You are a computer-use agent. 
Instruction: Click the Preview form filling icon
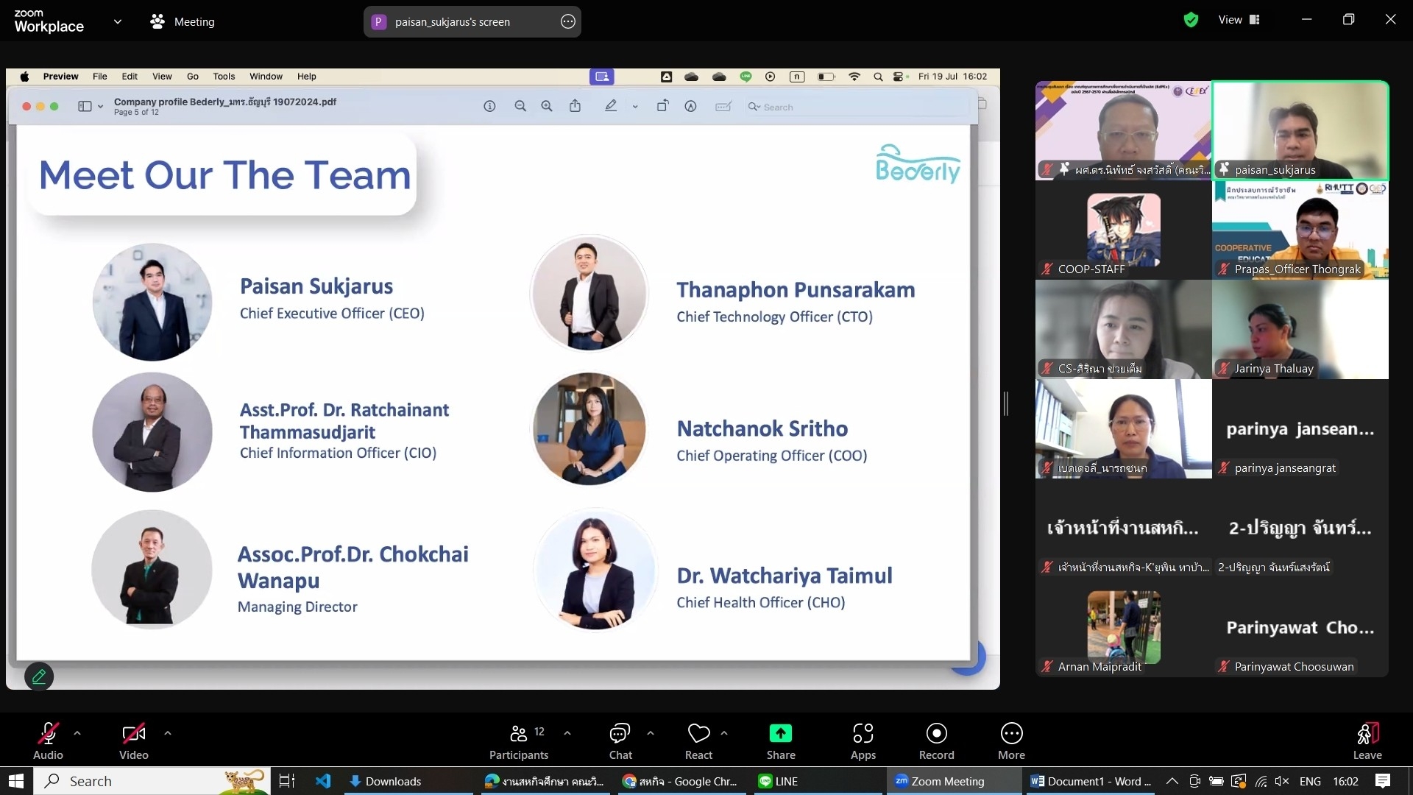pos(723,107)
